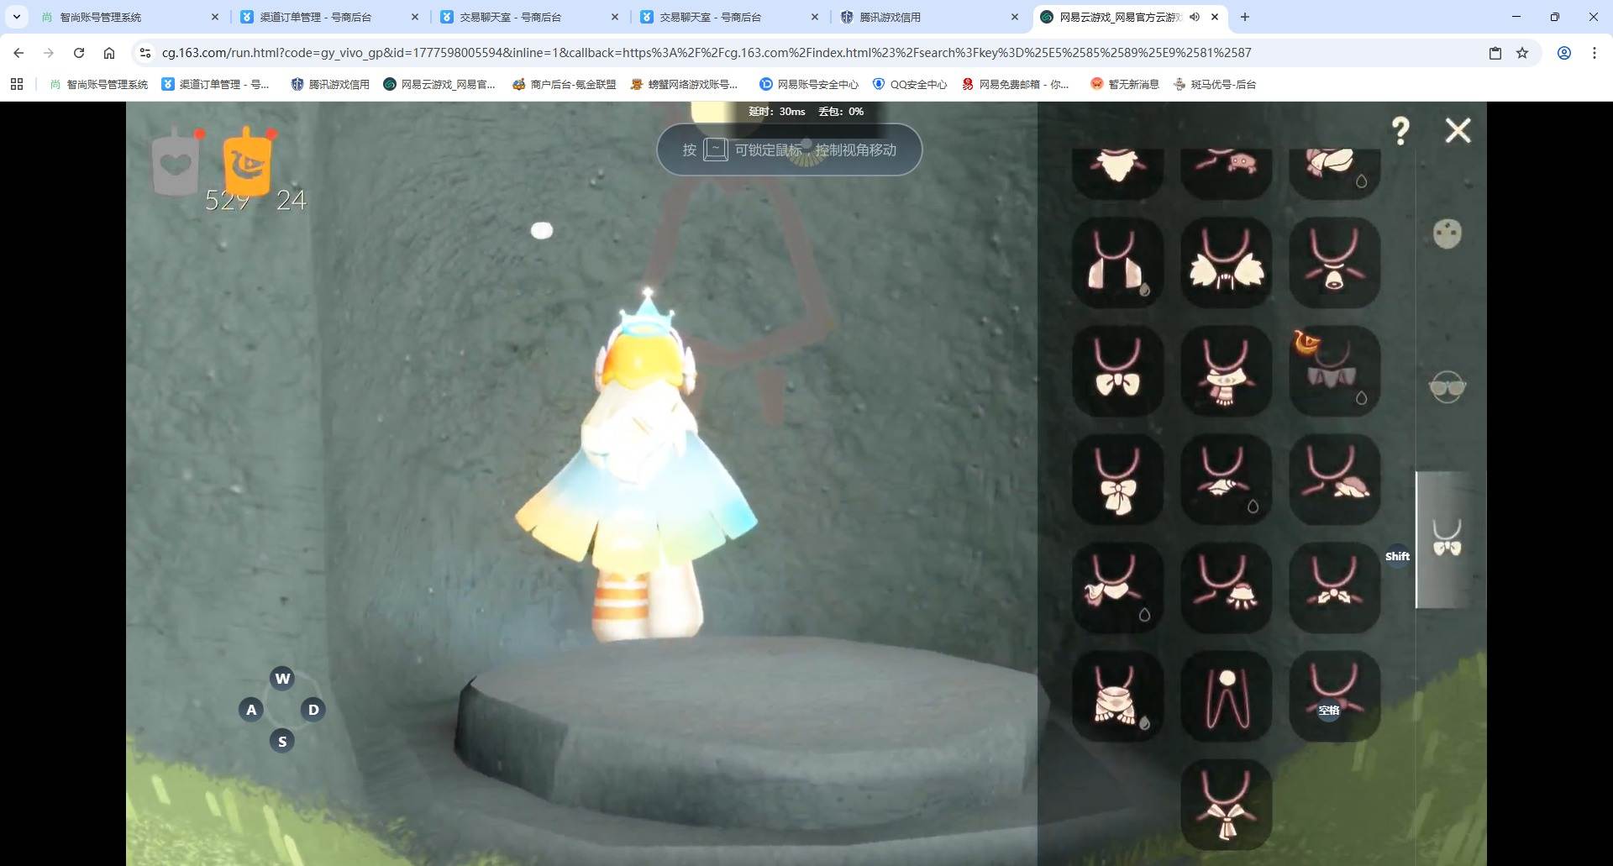Screen dimensions: 1613x866
Task: Reload the current page
Action: (79, 53)
